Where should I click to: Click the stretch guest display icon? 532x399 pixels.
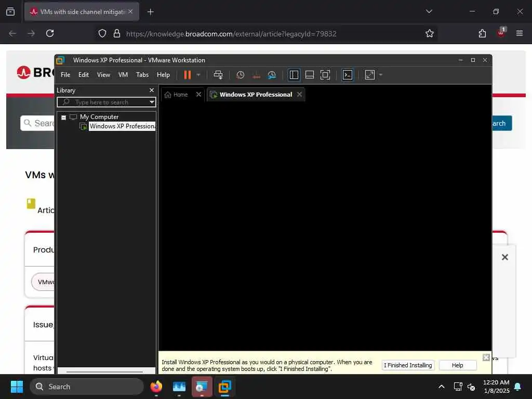(x=370, y=75)
